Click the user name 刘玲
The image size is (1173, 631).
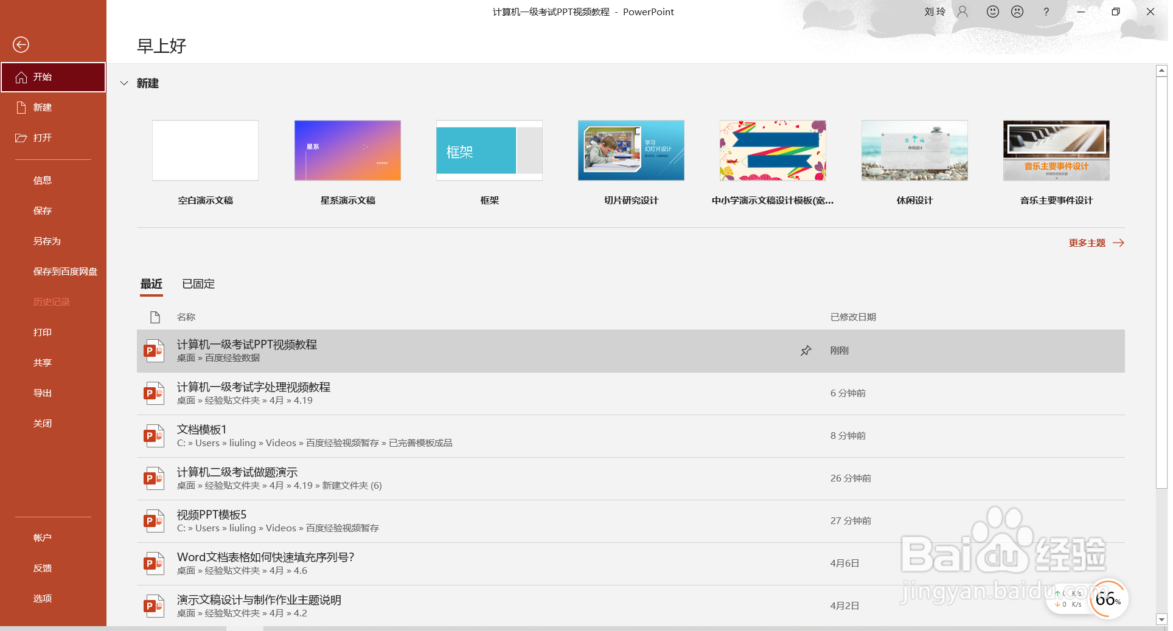935,12
